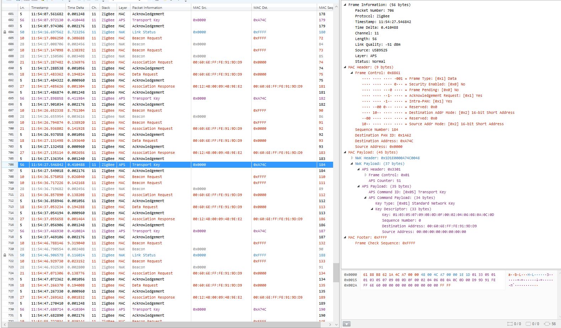Image resolution: width=561 pixels, height=328 pixels.
Task: Click the Layer column header
Action: click(123, 7)
